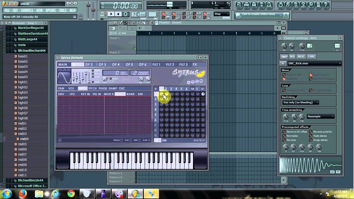Open the Sytrus window menu arrow
354x199 pixels.
click(58, 58)
